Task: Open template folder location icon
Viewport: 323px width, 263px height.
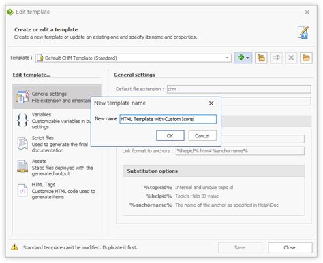Action: pyautogui.click(x=306, y=58)
